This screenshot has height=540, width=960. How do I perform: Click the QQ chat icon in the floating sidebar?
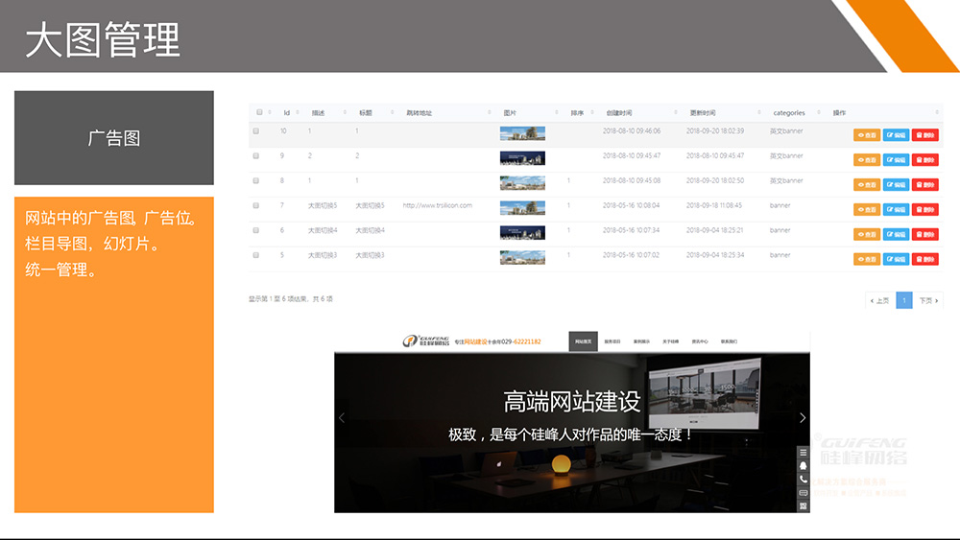[x=804, y=465]
